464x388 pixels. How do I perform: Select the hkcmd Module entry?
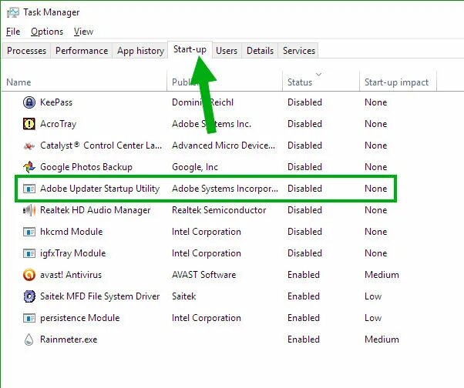pyautogui.click(x=72, y=232)
